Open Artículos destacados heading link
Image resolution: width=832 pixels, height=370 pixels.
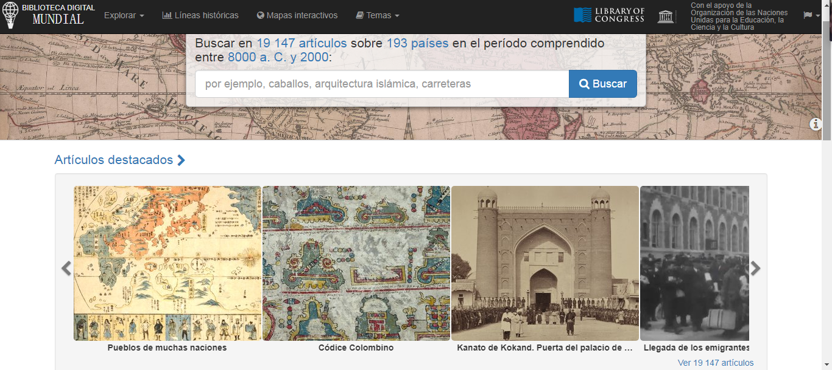click(120, 160)
